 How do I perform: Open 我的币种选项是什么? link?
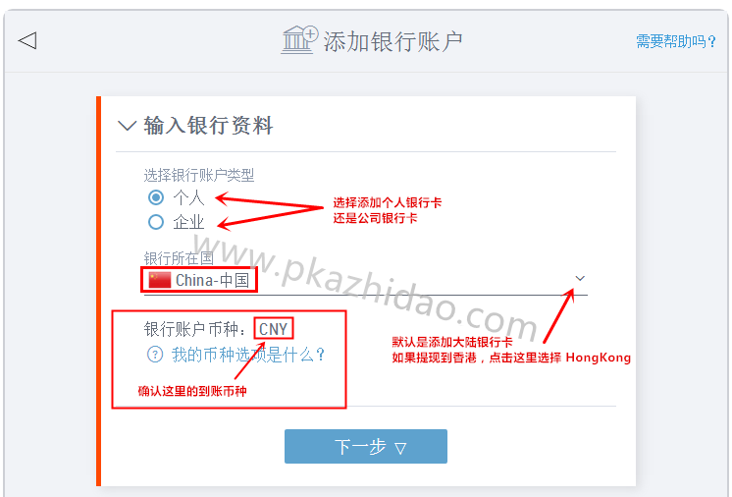[248, 355]
